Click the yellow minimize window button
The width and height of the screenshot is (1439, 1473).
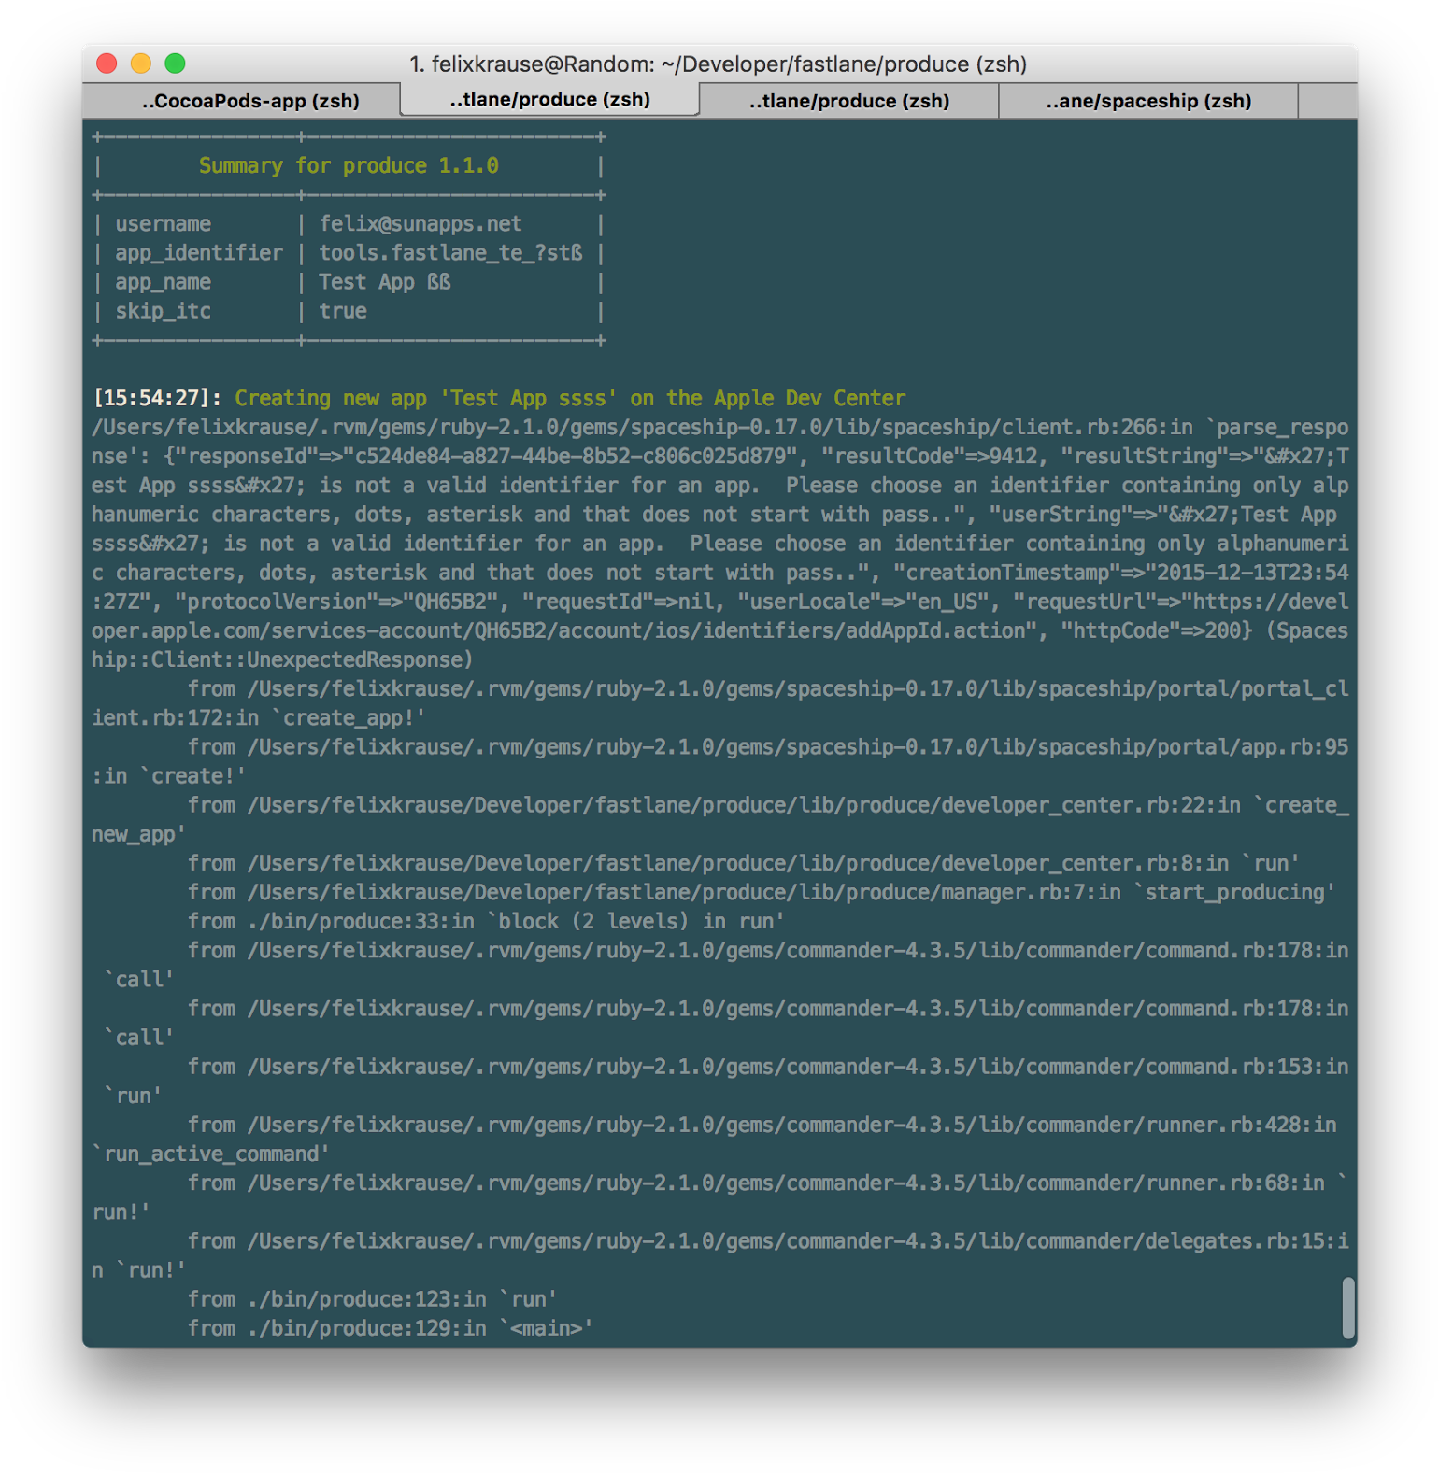point(141,64)
